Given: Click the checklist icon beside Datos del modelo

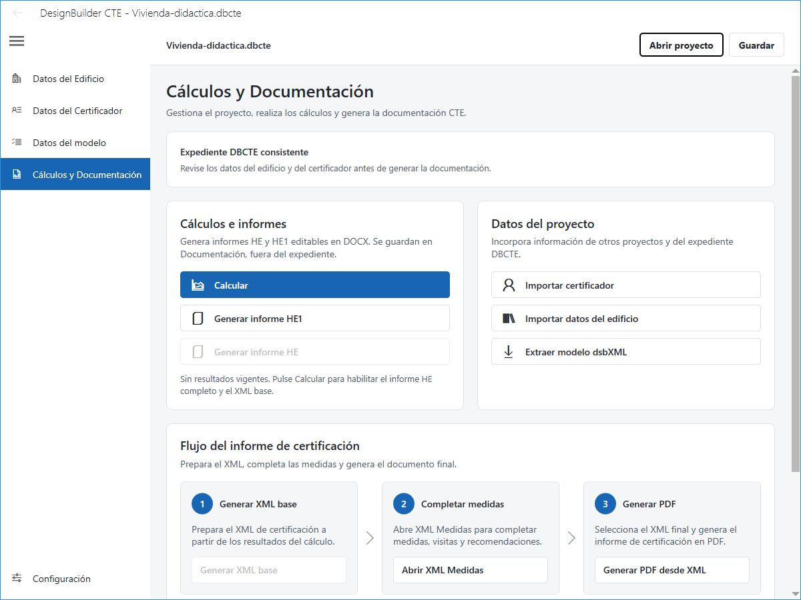Looking at the screenshot, I should point(17,143).
